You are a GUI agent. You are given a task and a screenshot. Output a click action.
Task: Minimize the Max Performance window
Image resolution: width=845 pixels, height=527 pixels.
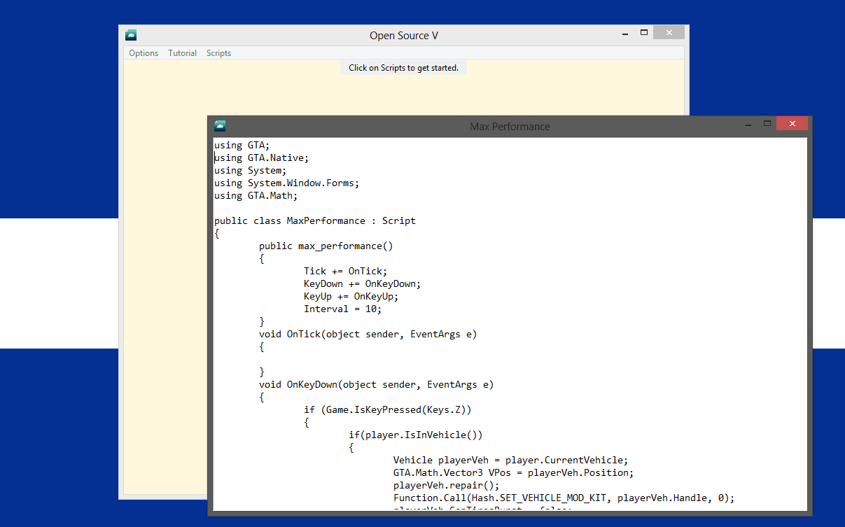(x=748, y=124)
